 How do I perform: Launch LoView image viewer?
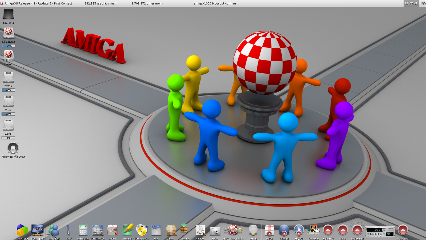click(x=112, y=230)
